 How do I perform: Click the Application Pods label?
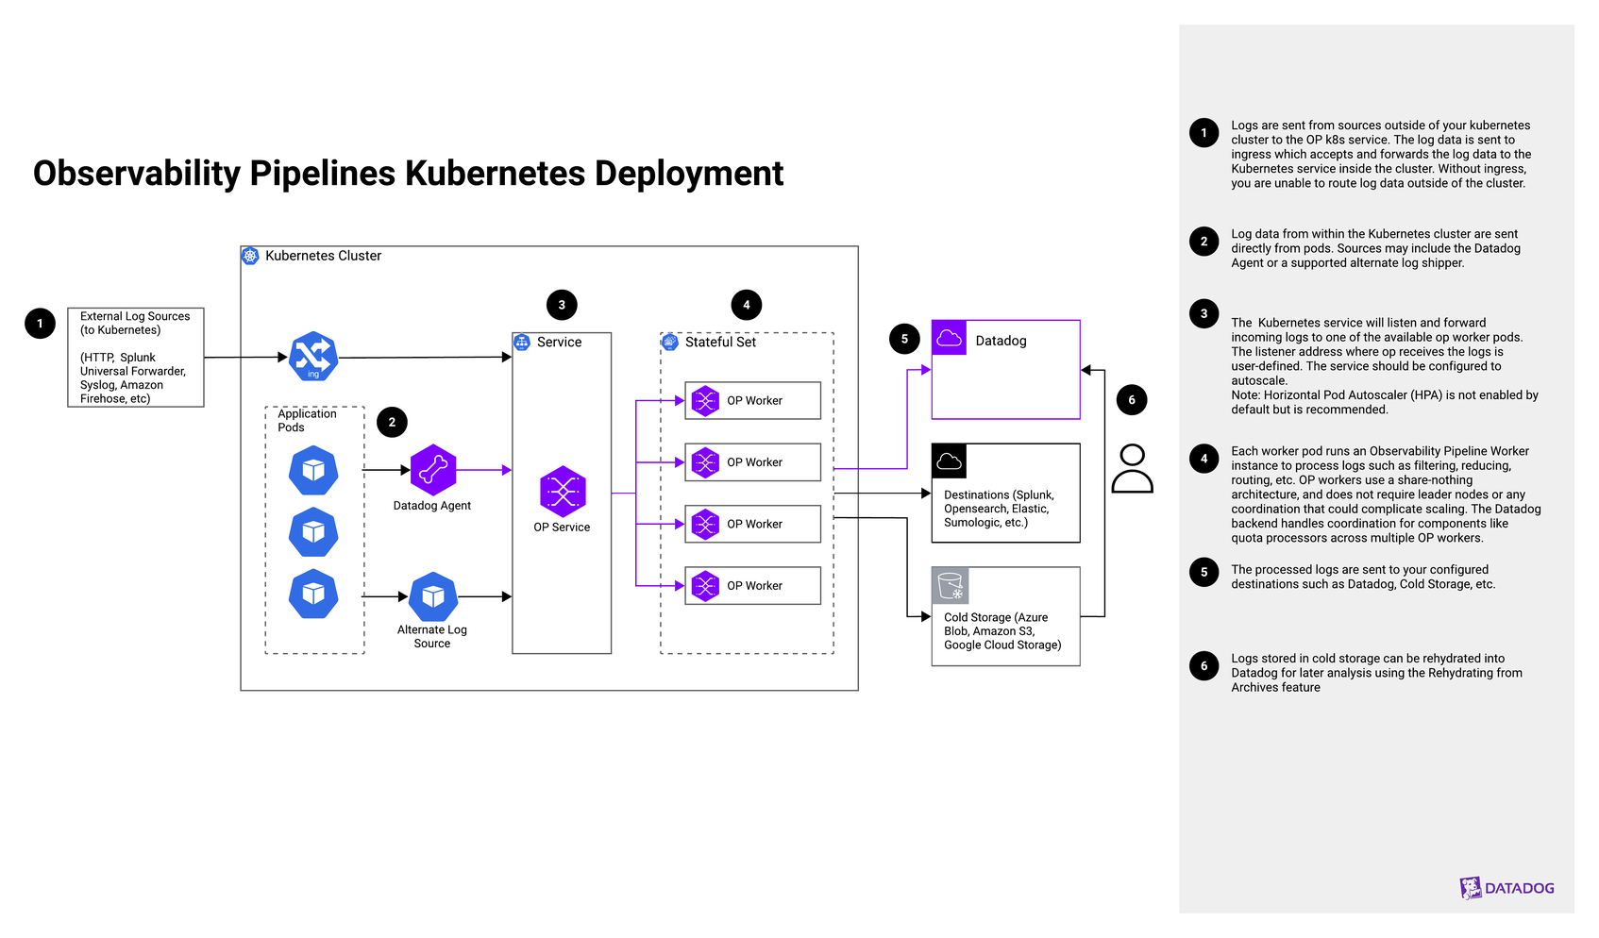point(307,421)
